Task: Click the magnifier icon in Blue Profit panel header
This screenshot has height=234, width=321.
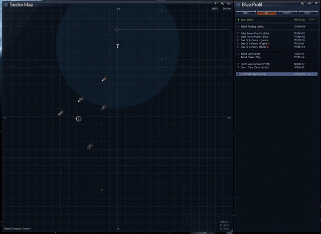Action: pos(302,4)
